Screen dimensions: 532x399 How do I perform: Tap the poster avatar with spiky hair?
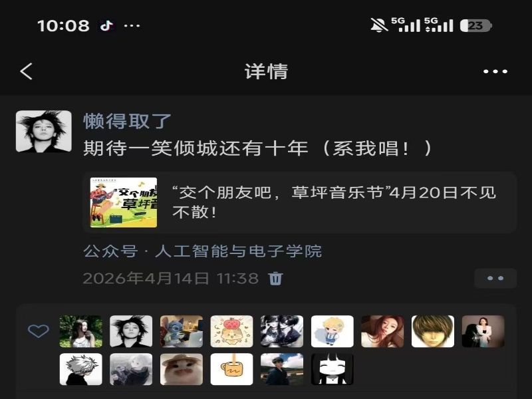(x=44, y=131)
